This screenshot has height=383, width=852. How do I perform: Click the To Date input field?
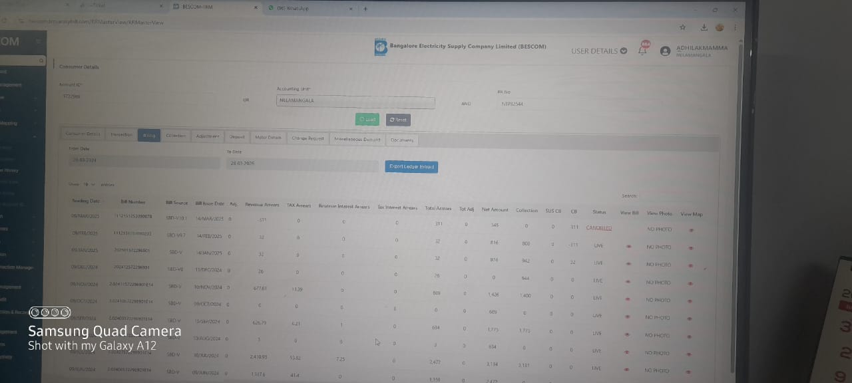coord(302,163)
